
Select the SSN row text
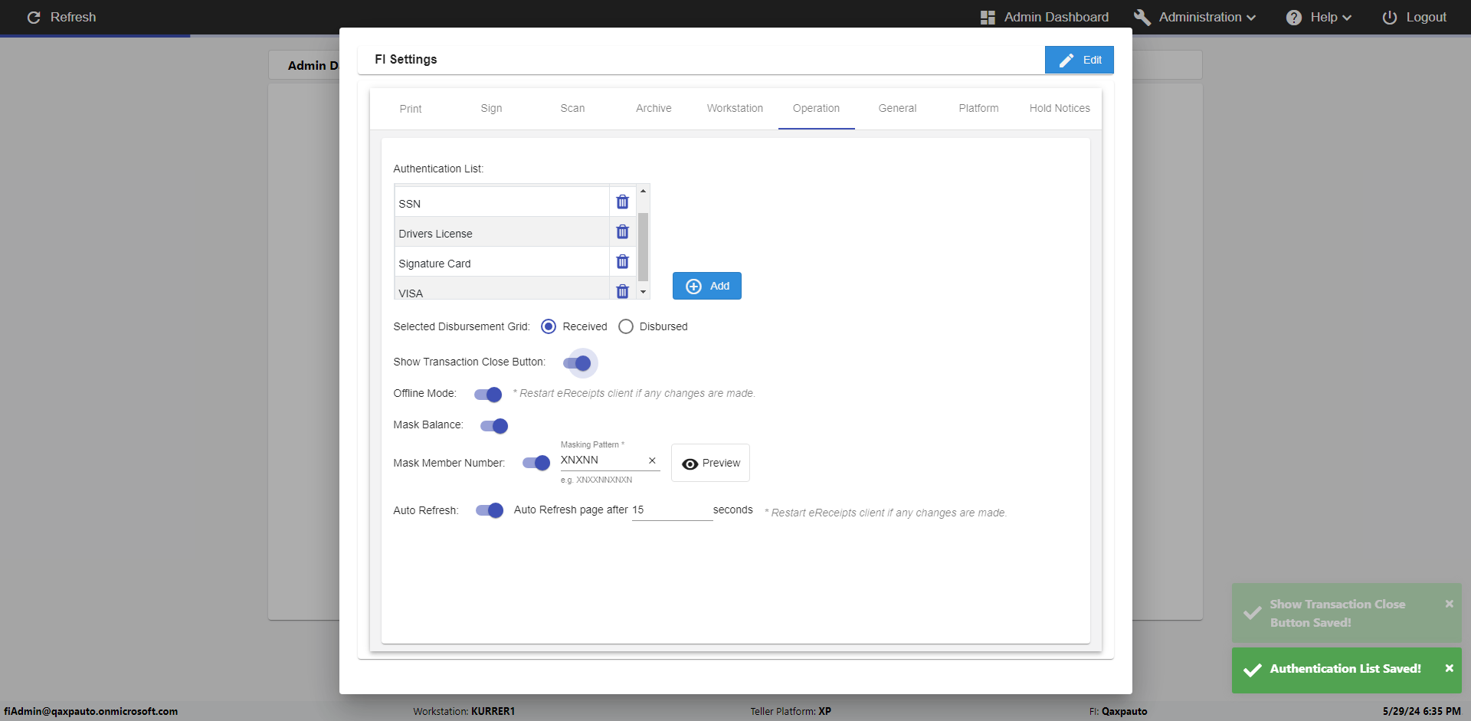[x=410, y=204]
